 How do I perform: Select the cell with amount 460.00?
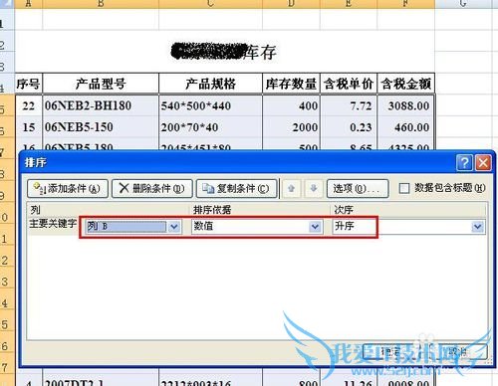click(x=405, y=127)
